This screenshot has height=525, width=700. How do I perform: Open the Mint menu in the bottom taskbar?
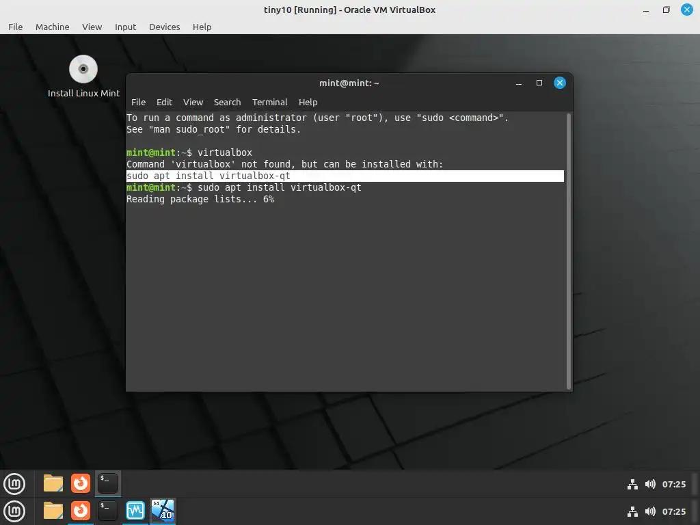click(x=14, y=511)
